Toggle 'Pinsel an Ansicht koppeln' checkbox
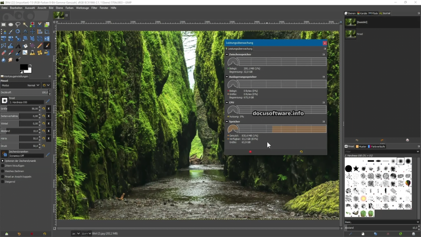421x237 pixels. click(3, 177)
